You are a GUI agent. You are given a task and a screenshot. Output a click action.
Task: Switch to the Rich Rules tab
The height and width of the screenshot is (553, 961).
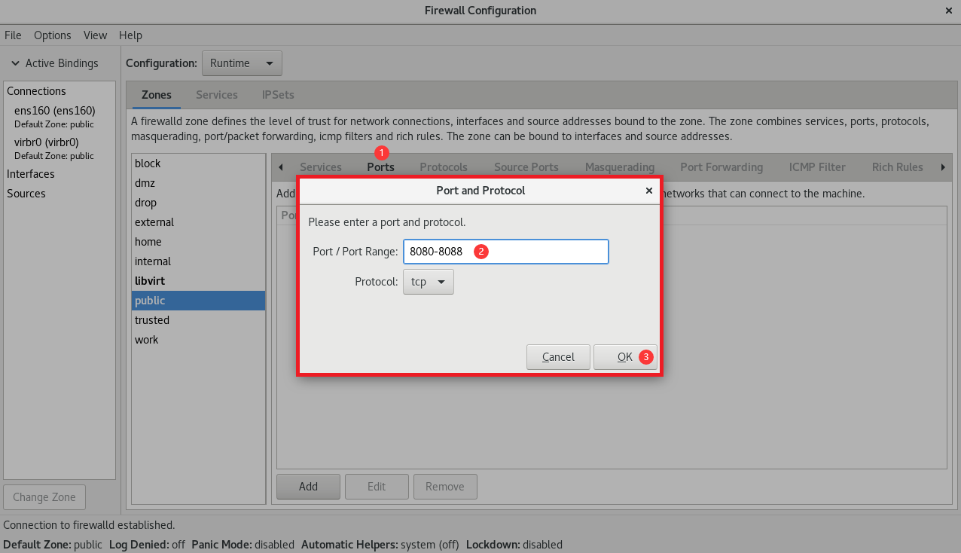897,167
